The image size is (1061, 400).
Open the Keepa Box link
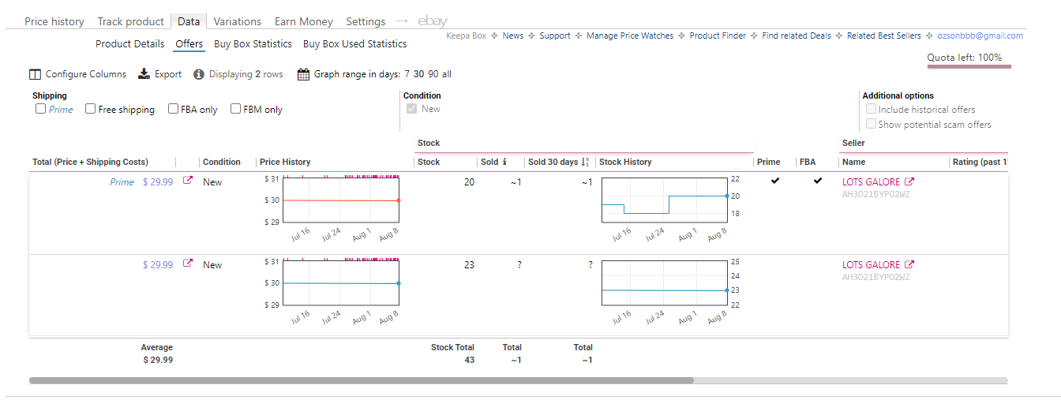[x=467, y=36]
